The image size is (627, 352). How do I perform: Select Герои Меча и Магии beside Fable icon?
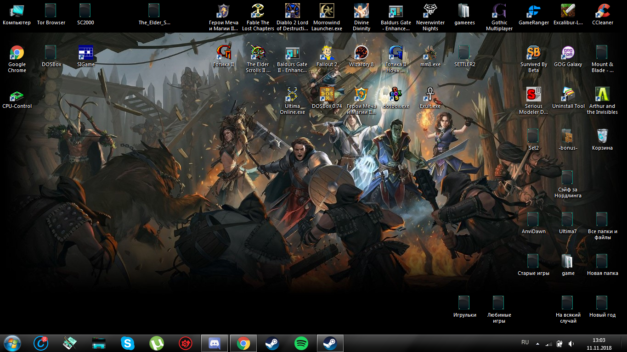tap(223, 17)
